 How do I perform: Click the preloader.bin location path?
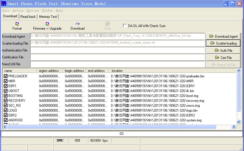coord(158,76)
